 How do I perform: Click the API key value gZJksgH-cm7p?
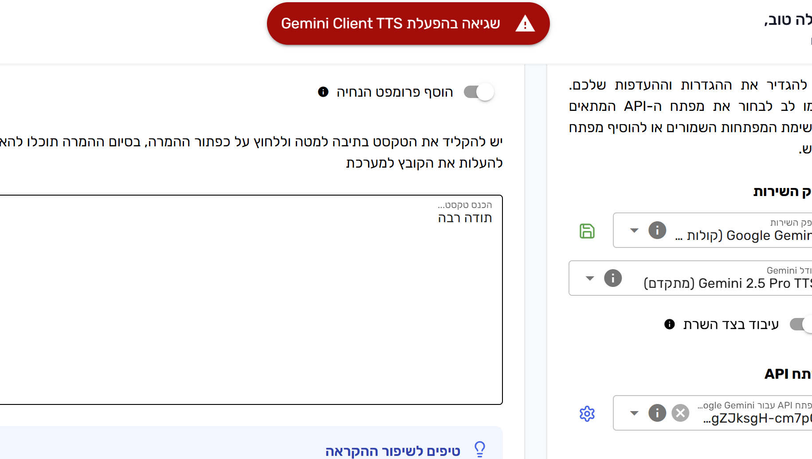[757, 418]
